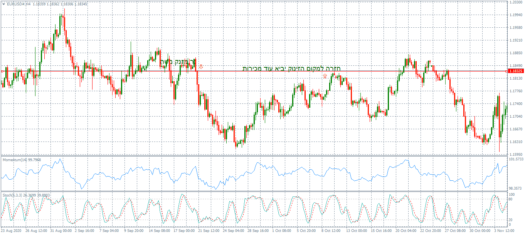Click time axis label 17 Sep 00:00
525x235 pixels.
[x=185, y=231]
